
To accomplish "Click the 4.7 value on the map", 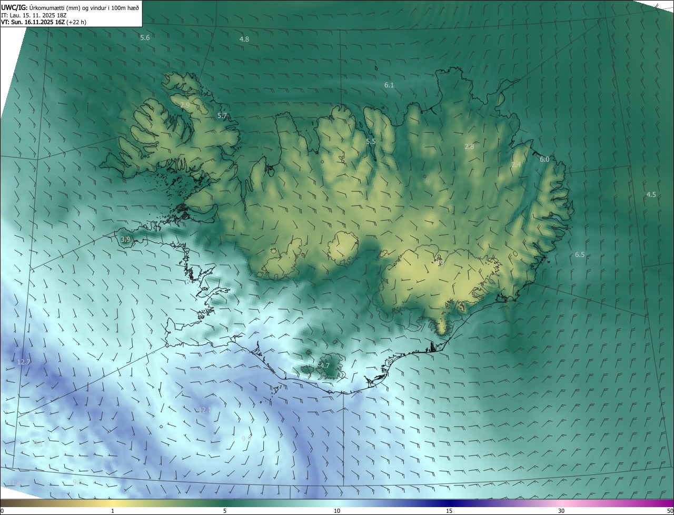I will click(325, 365).
